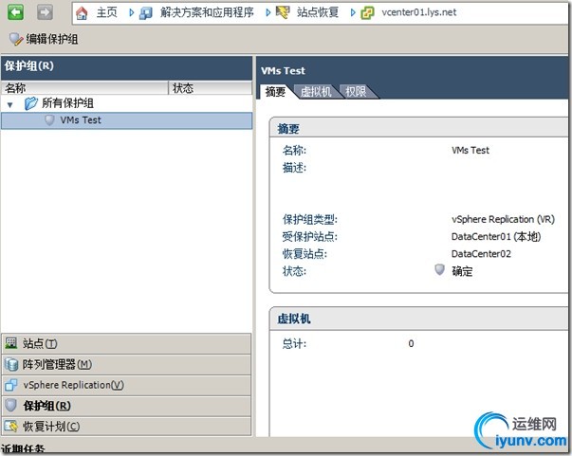Open 保护组(R) navigation pane

point(126,406)
